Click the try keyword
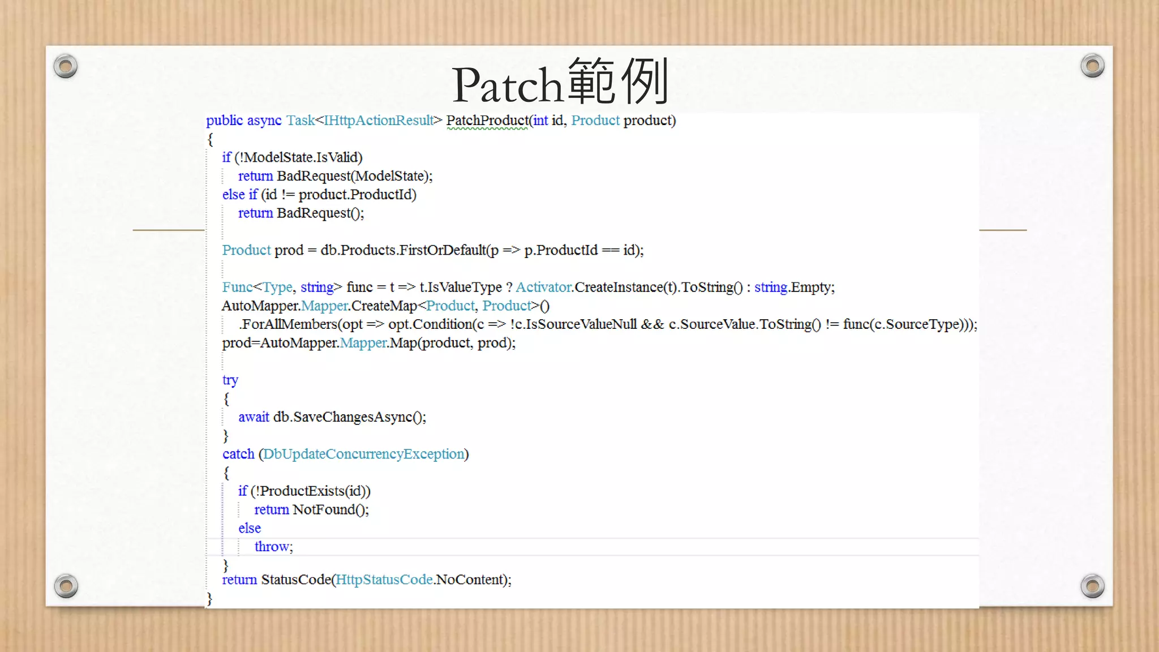The width and height of the screenshot is (1159, 652). click(230, 380)
